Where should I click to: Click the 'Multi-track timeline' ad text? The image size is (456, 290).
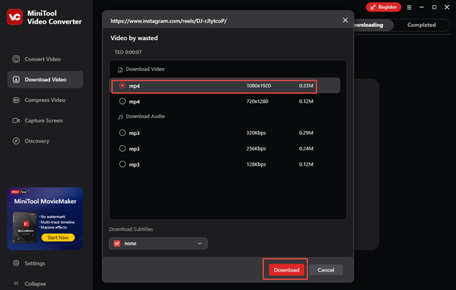58,222
